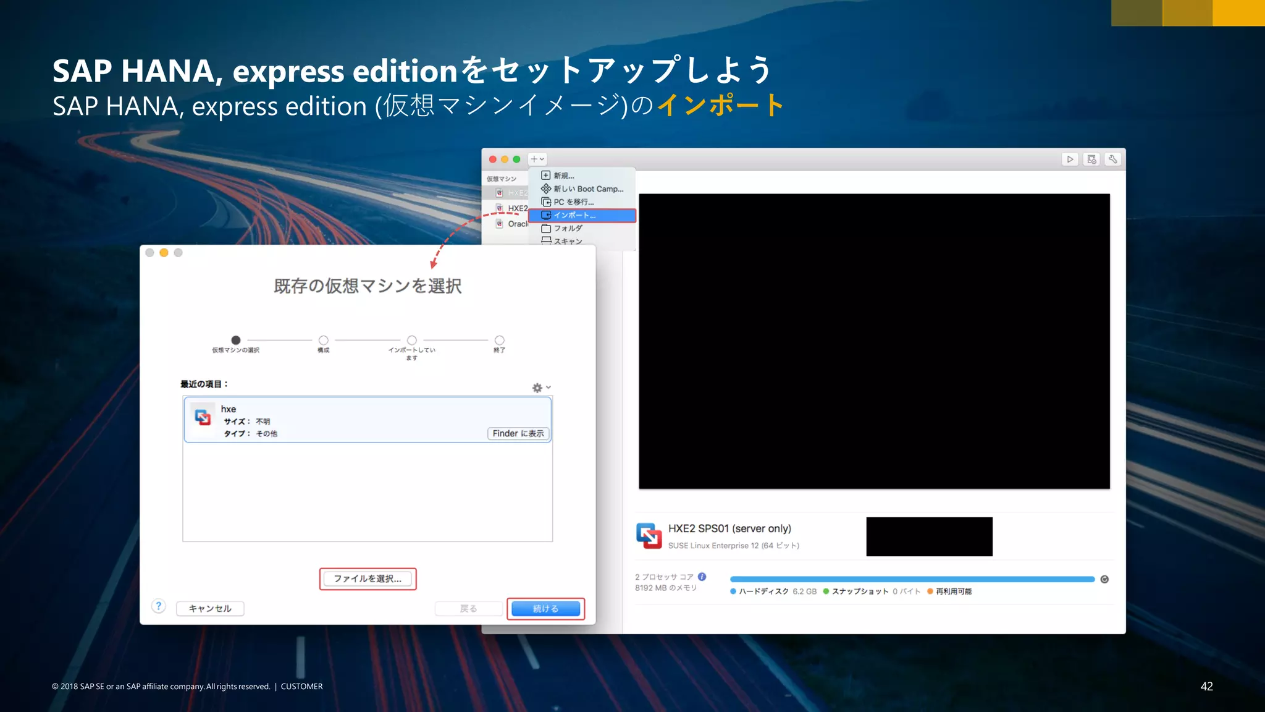Choose the スキャン menu entry

click(582, 241)
